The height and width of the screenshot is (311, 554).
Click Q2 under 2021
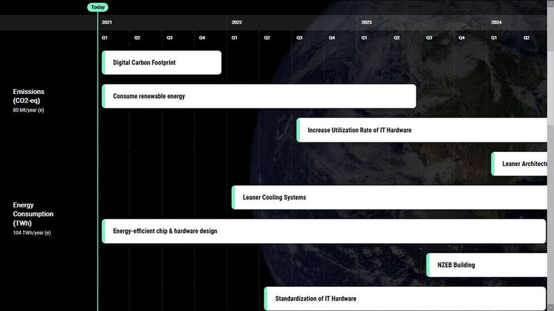tap(137, 38)
